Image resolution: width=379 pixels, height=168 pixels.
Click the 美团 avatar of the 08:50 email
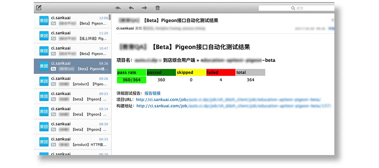(x=44, y=127)
